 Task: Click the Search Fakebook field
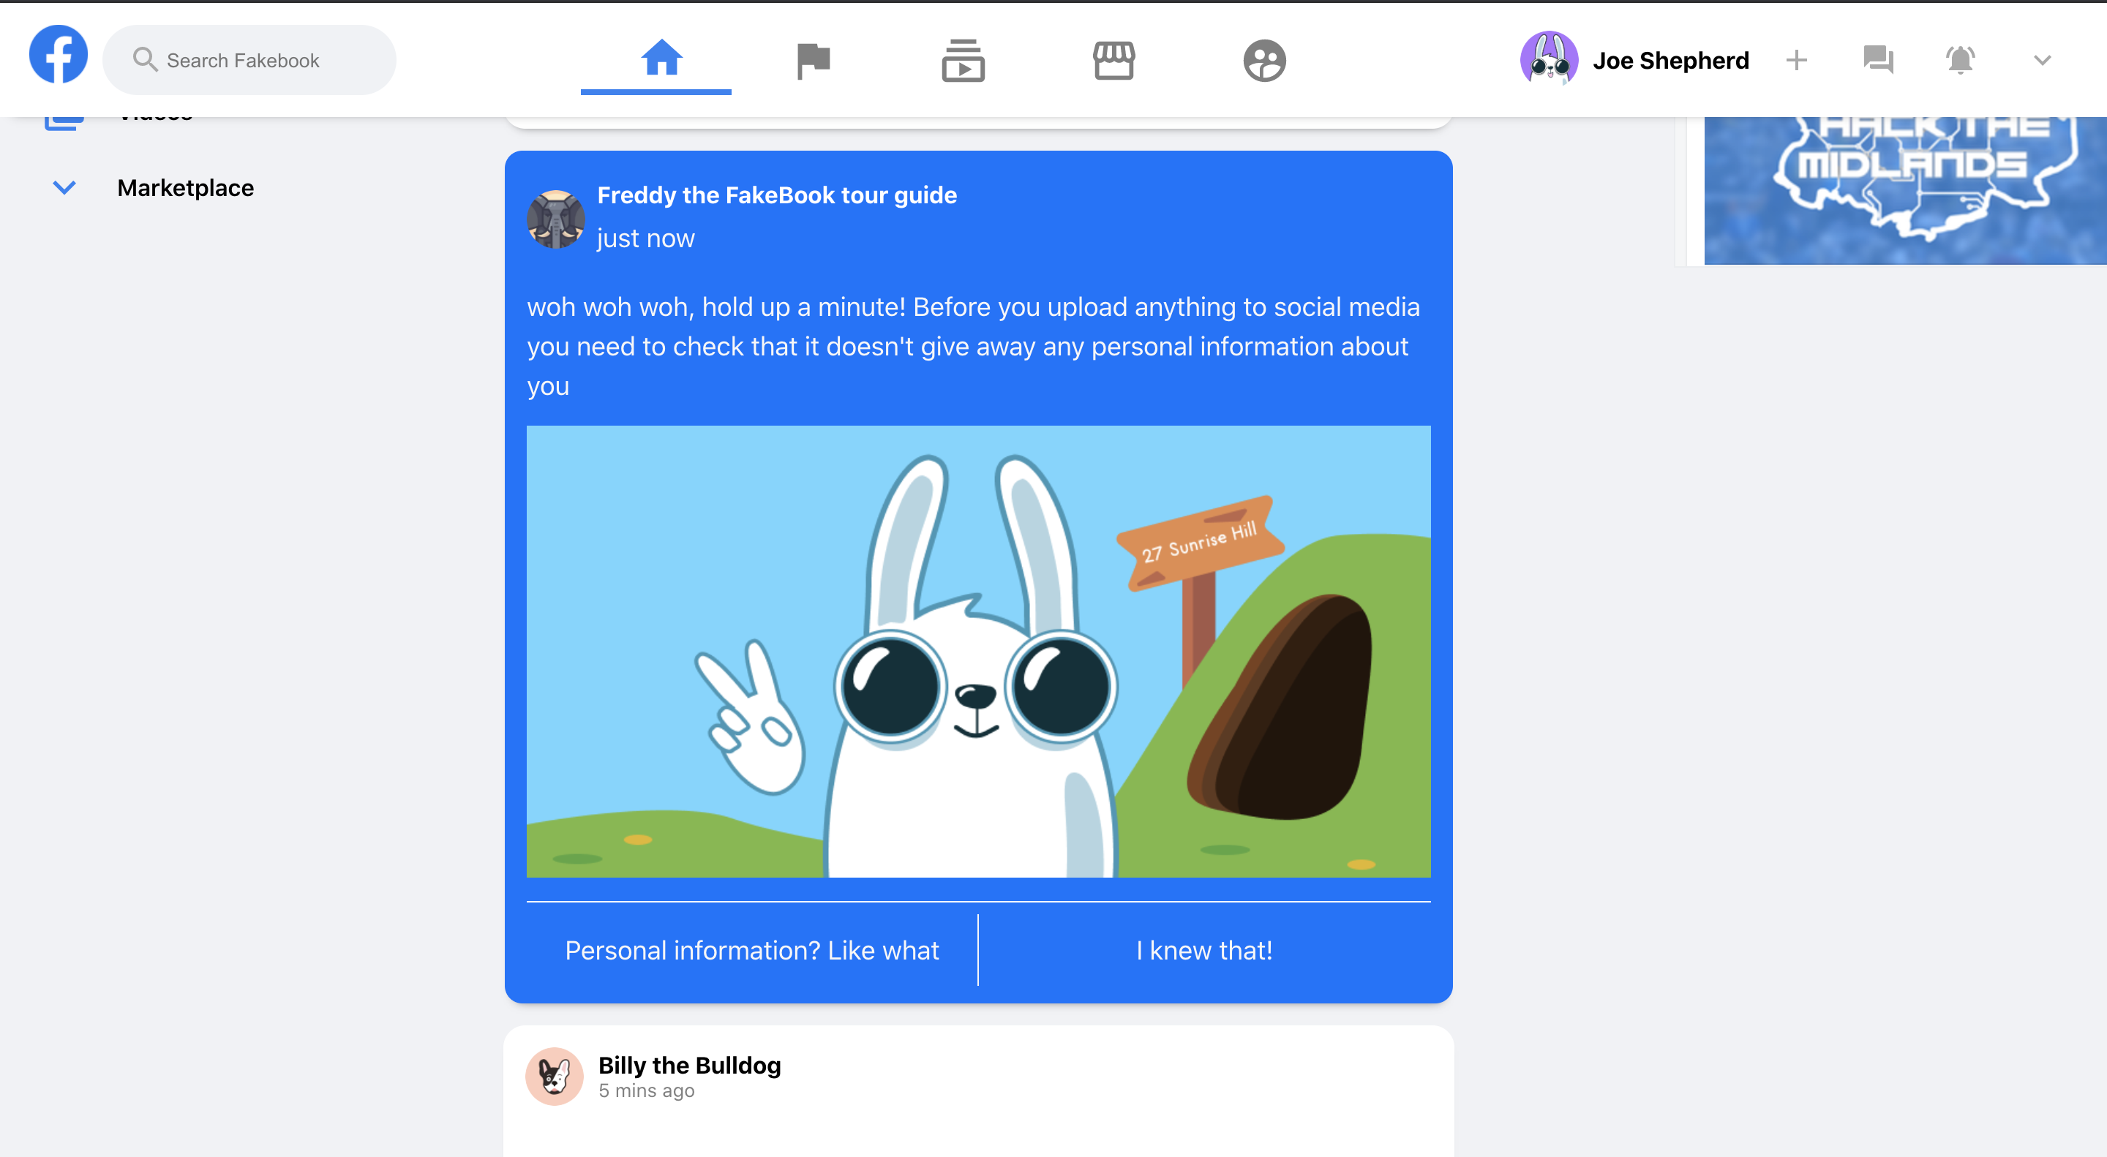(249, 61)
